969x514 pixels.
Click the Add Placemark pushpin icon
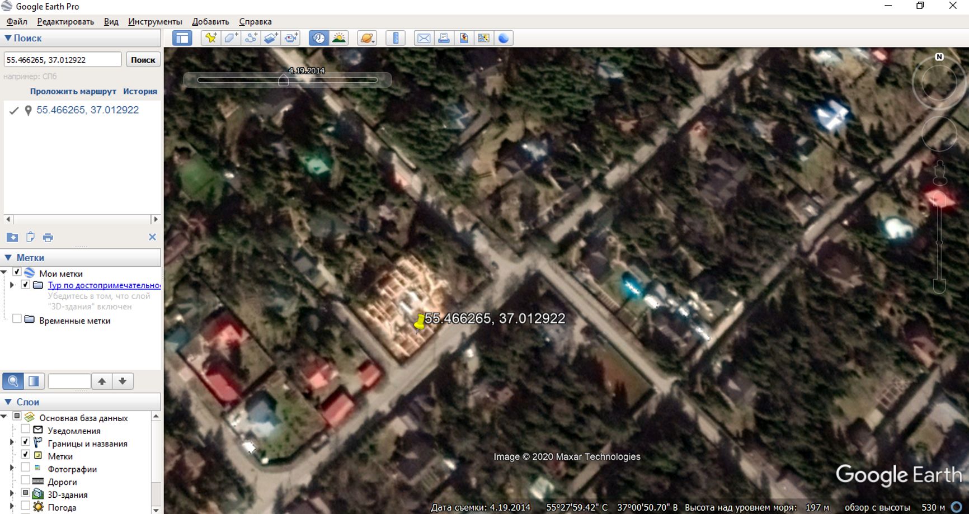[211, 38]
